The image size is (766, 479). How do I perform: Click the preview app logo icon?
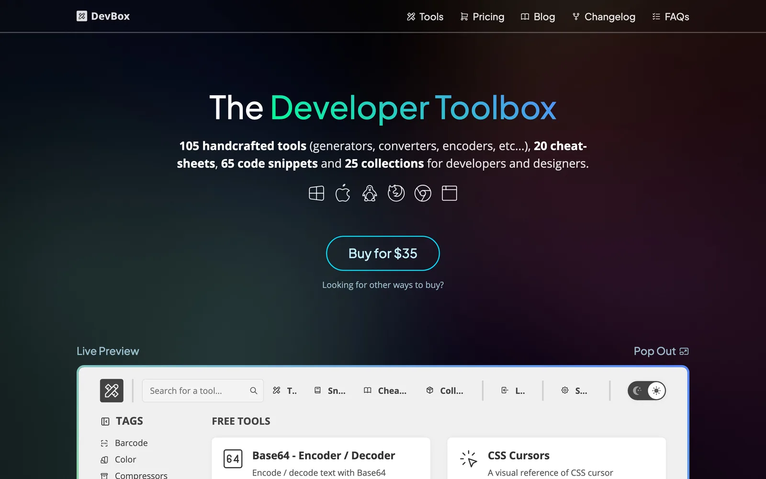click(112, 390)
